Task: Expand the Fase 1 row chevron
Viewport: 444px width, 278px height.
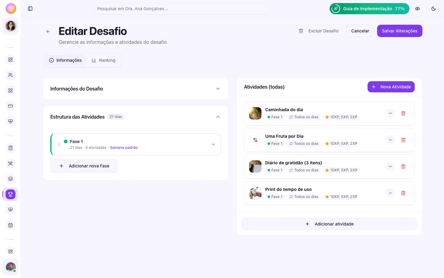Action: point(213,144)
